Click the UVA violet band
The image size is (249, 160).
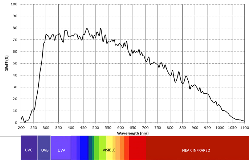[x=61, y=151]
